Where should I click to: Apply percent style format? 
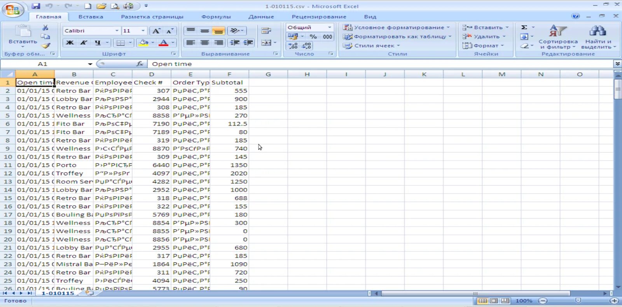(x=313, y=37)
